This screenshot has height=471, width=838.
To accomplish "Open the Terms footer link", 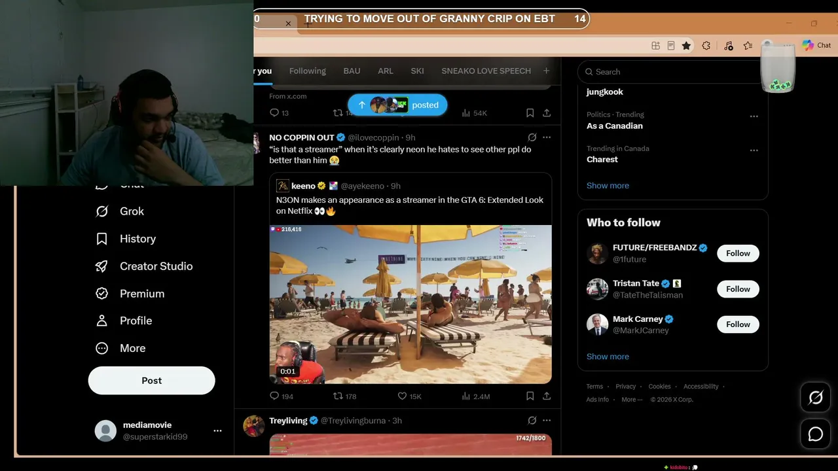I will tap(594, 387).
